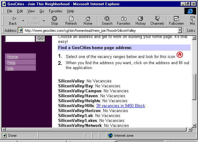The image size is (198, 142).
Task: Expand the Links toolbar
Action: (x=191, y=31)
